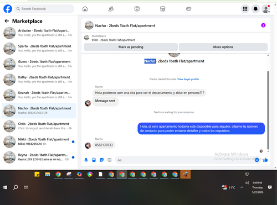Open Artizzian conversation

39,33
